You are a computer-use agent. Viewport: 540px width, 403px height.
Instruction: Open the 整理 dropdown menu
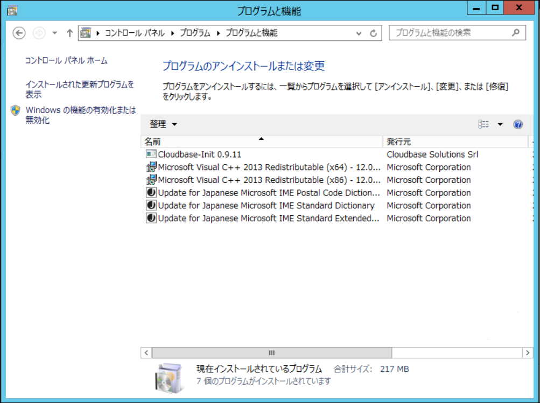(x=163, y=124)
